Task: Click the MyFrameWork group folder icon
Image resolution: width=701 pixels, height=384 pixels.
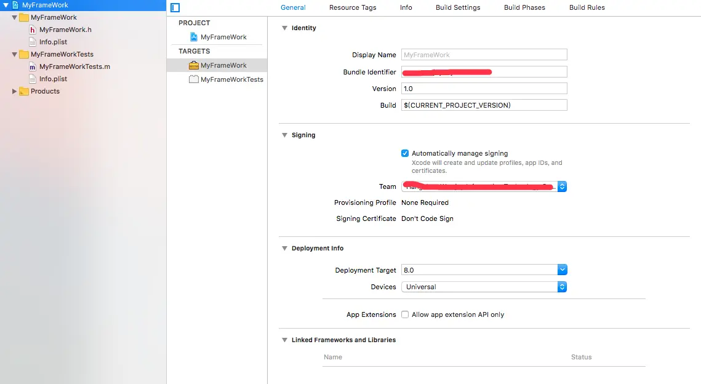Action: tap(24, 17)
